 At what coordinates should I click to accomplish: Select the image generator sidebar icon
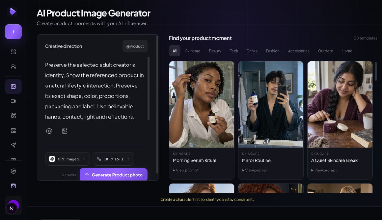pyautogui.click(x=13, y=87)
